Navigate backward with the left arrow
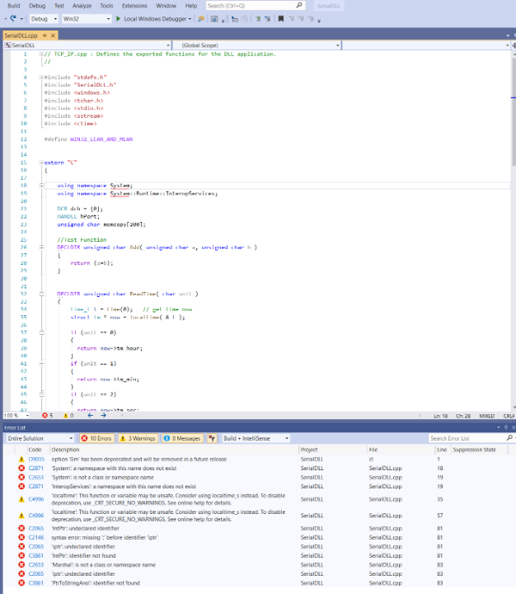516x594 pixels. [91, 416]
